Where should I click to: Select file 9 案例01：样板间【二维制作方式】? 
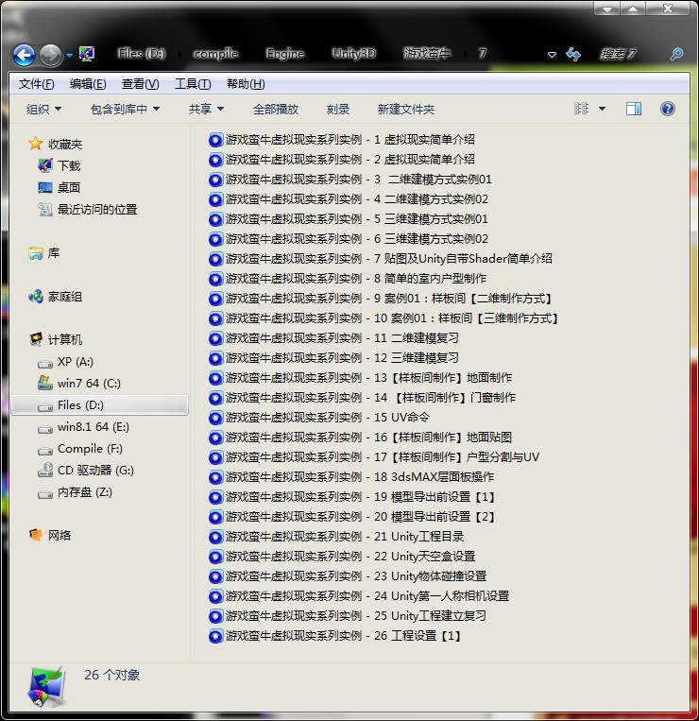click(x=381, y=299)
